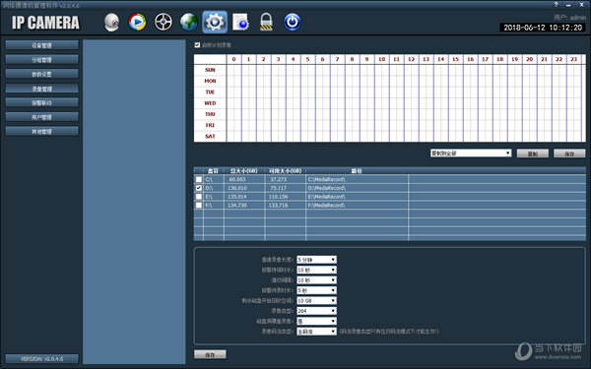Uncheck the D:\ drive checkbox
Image resolution: width=591 pixels, height=369 pixels.
coord(199,188)
